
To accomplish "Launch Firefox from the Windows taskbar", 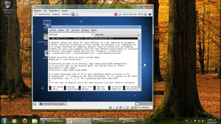I will click(x=25, y=121).
